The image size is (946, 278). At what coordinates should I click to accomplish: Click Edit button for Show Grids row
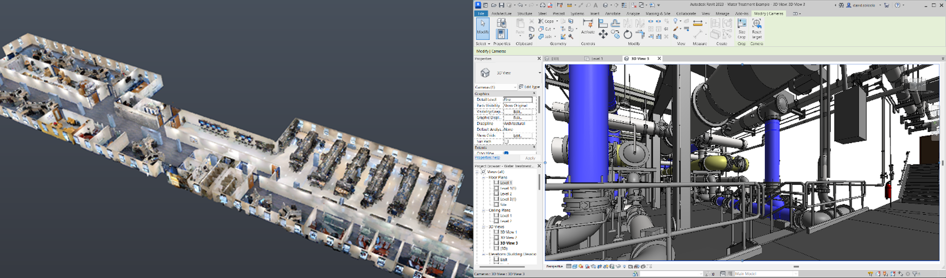pos(518,135)
